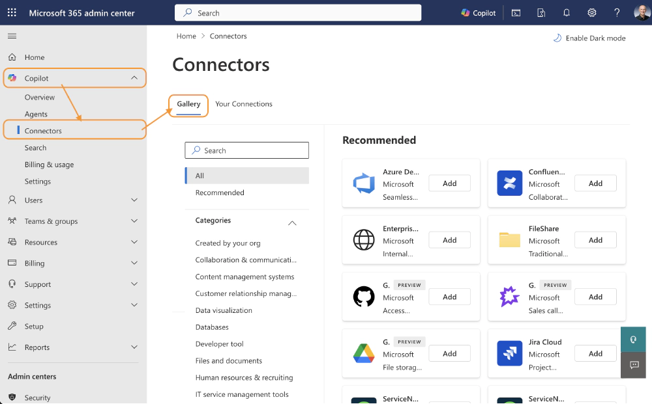Add the Enterprise websites connector
This screenshot has width=652, height=404.
pos(449,240)
